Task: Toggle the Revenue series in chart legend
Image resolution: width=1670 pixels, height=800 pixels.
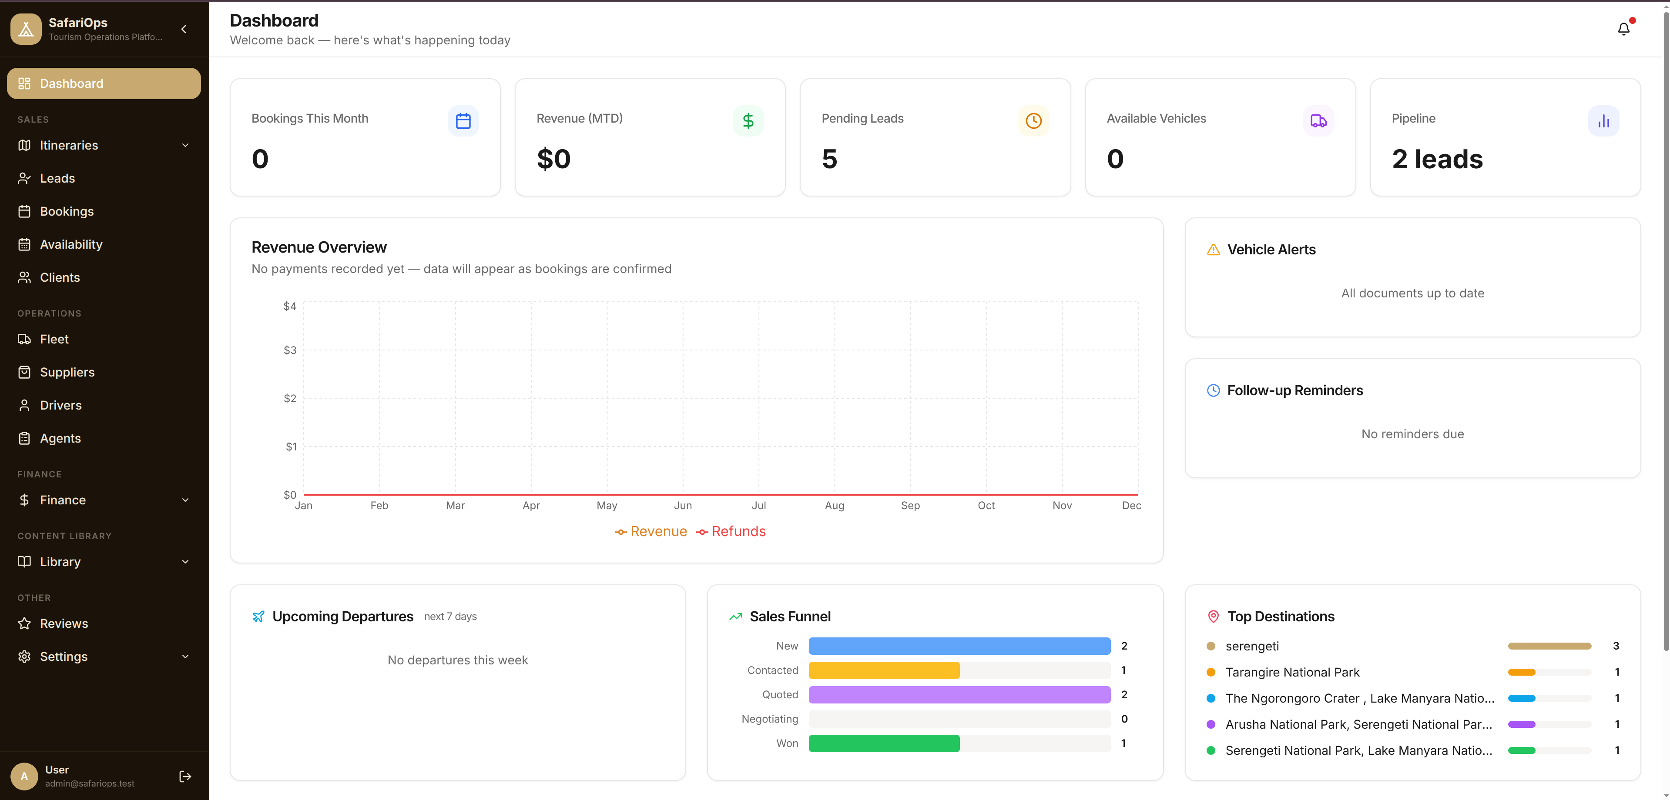Action: pos(650,531)
